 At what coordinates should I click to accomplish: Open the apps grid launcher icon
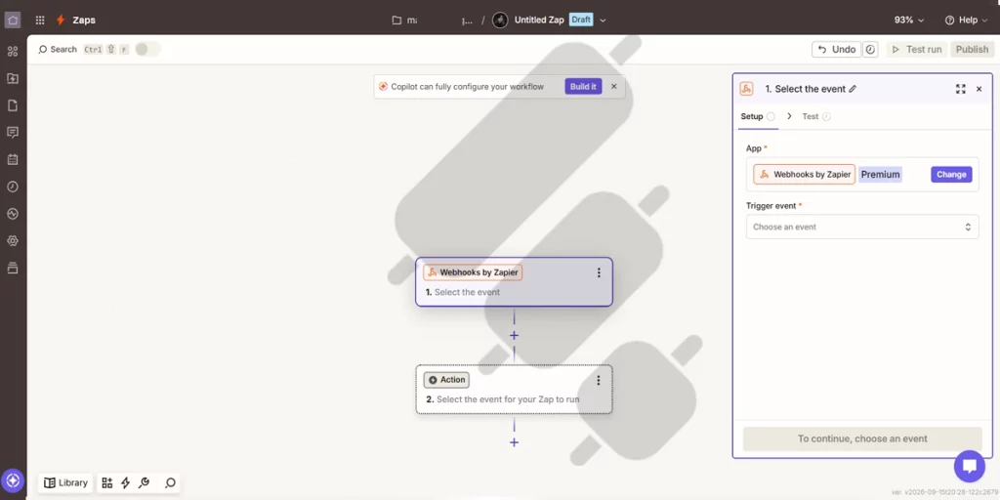(40, 20)
